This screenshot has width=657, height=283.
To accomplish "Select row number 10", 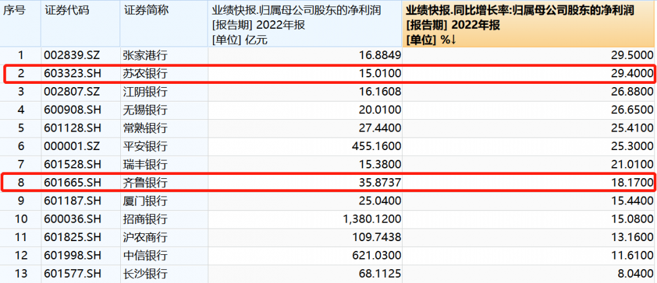I will coord(20,219).
